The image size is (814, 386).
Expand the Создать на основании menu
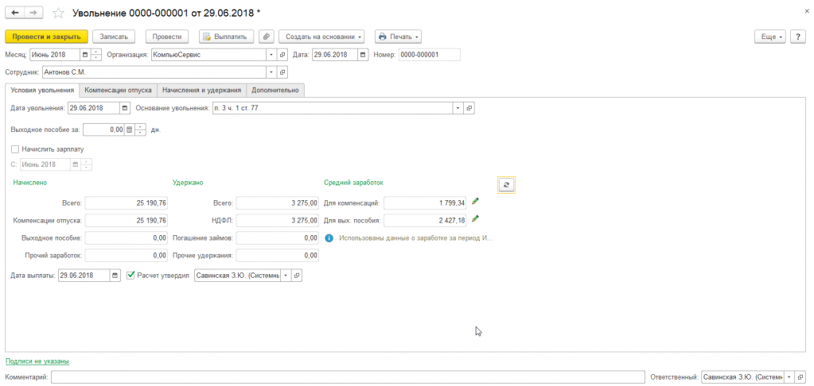(x=321, y=37)
